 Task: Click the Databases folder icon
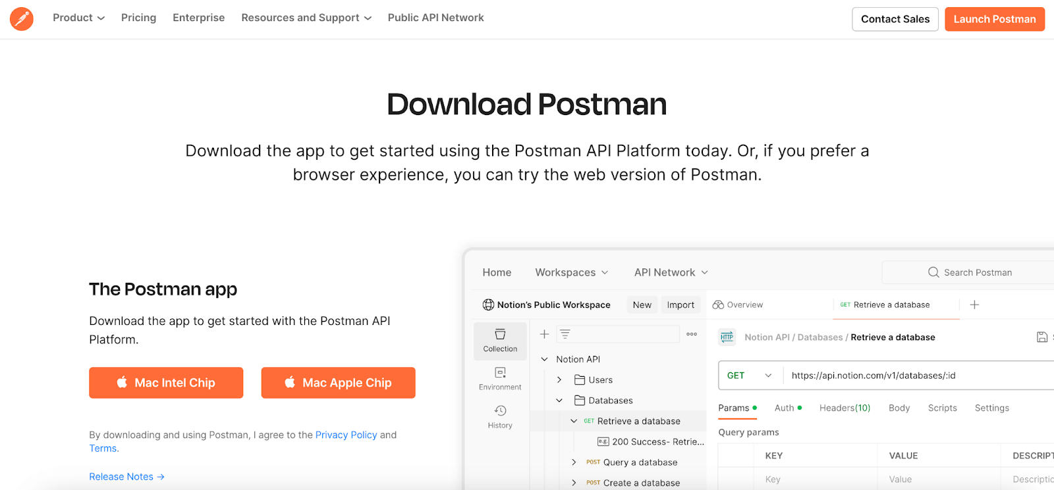[580, 401]
